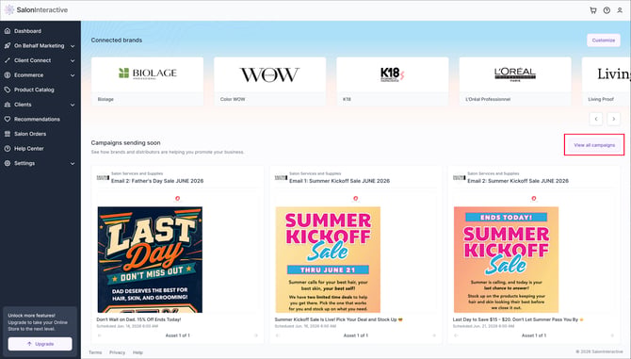Open the Privacy footer link

point(117,352)
